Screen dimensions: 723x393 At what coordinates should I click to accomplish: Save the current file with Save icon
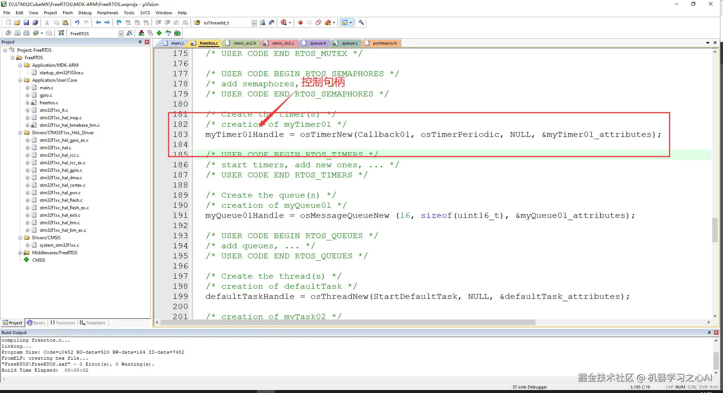coord(26,22)
